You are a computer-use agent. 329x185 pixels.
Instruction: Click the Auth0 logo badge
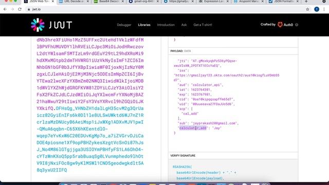click(x=285, y=25)
